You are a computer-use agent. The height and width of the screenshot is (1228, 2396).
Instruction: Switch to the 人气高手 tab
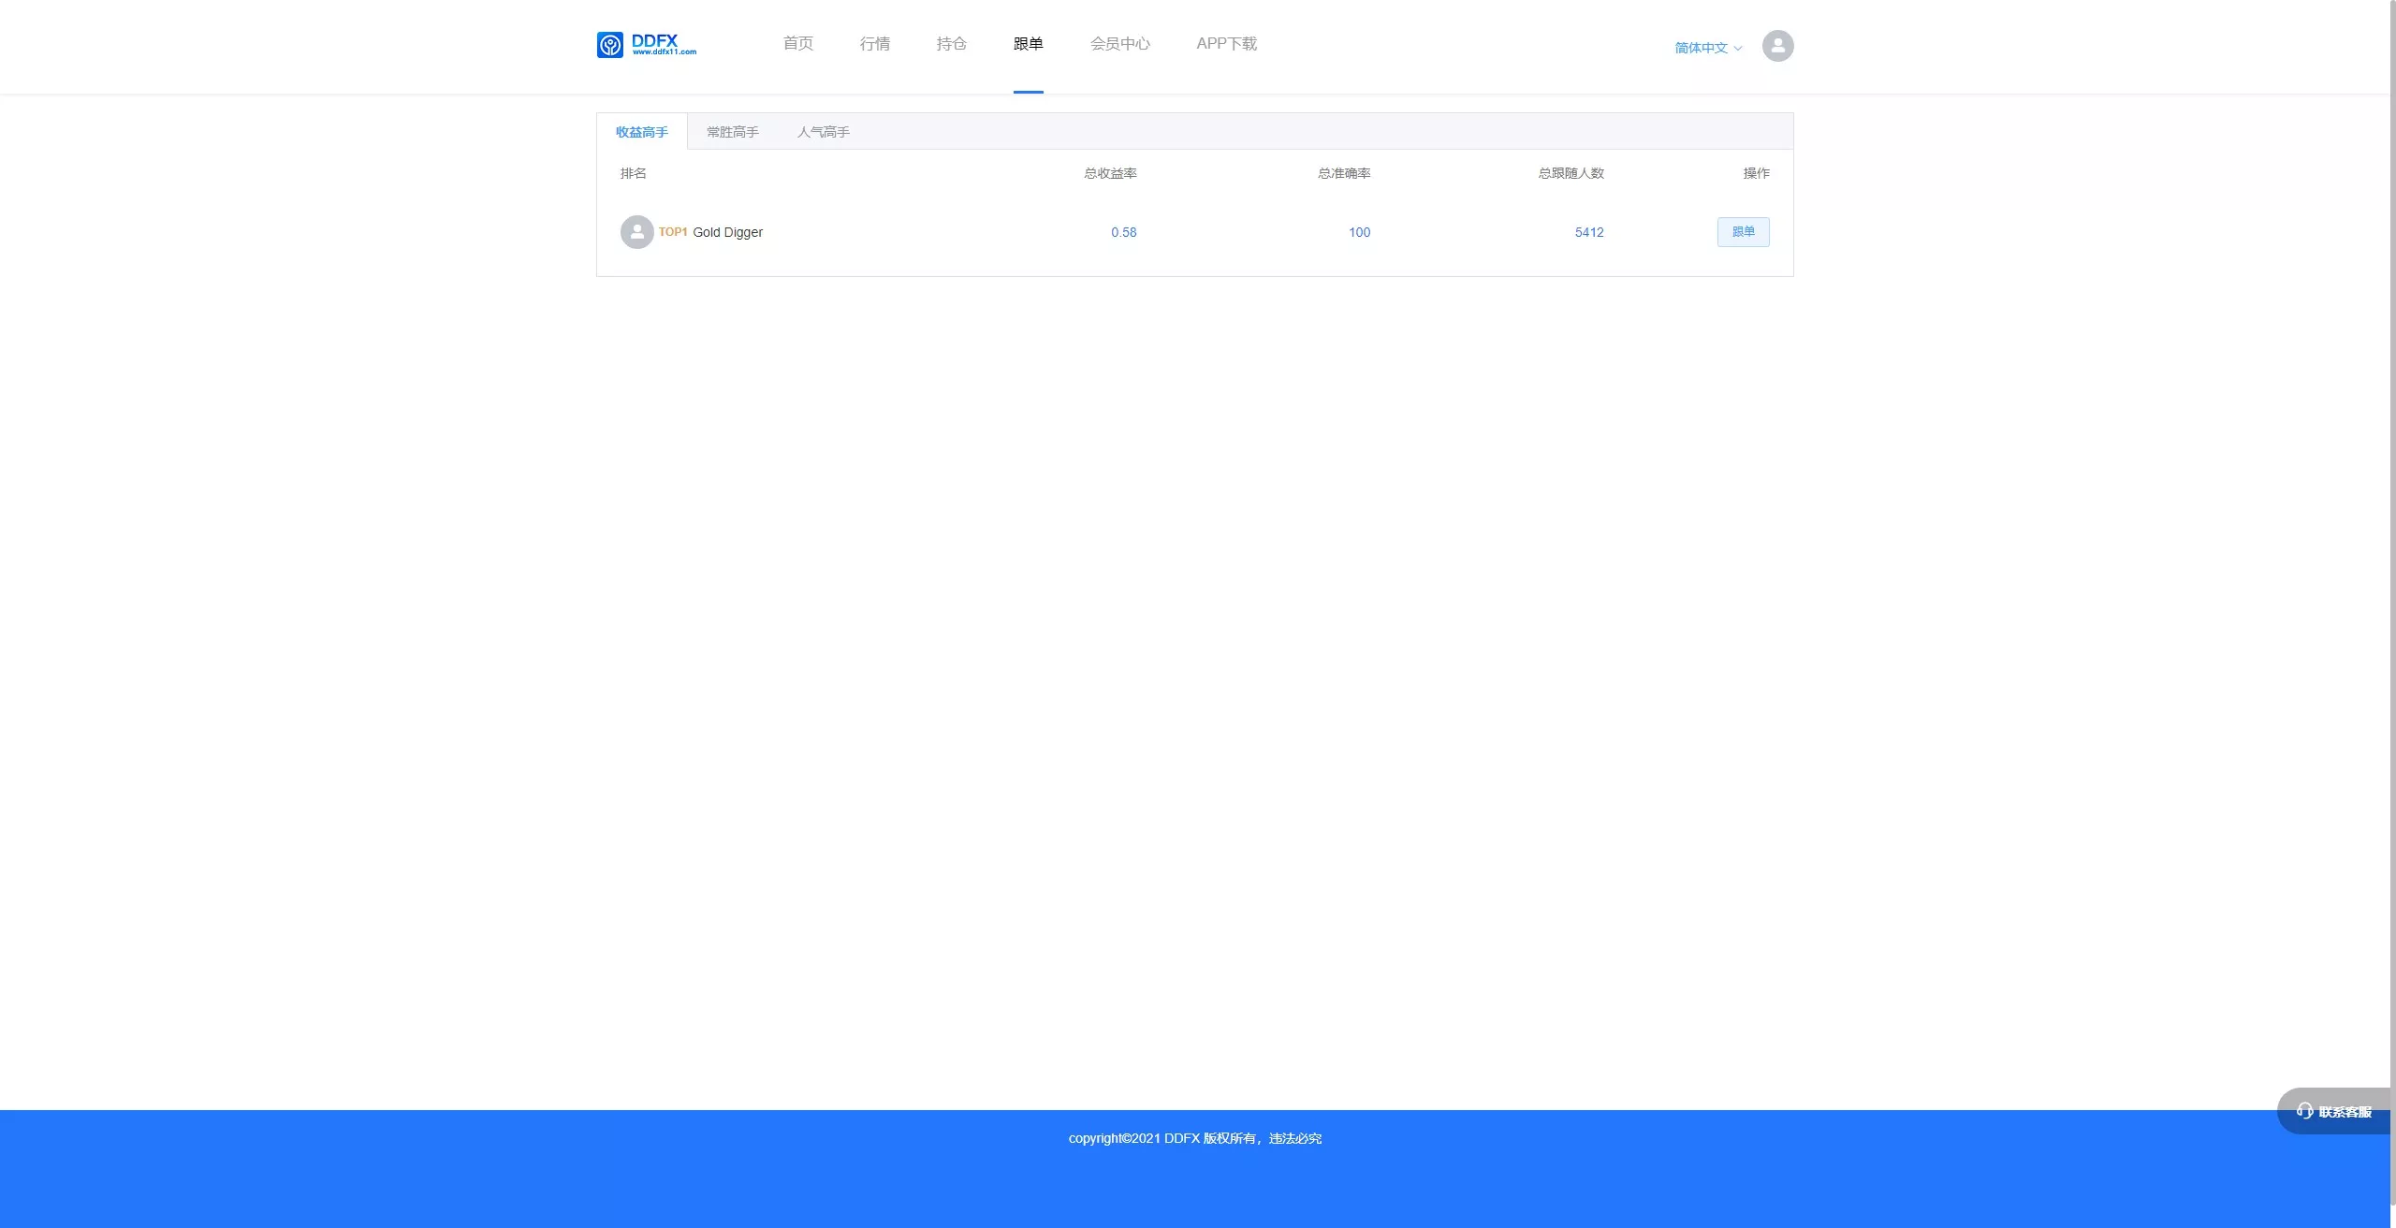pyautogui.click(x=823, y=132)
